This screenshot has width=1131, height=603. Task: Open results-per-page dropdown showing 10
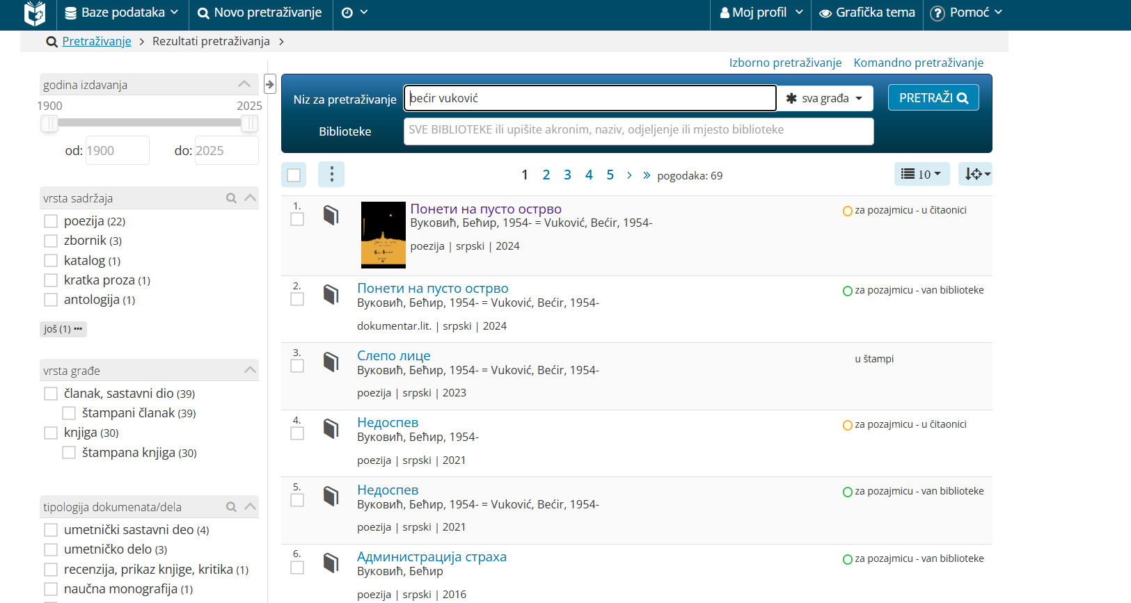coord(922,174)
